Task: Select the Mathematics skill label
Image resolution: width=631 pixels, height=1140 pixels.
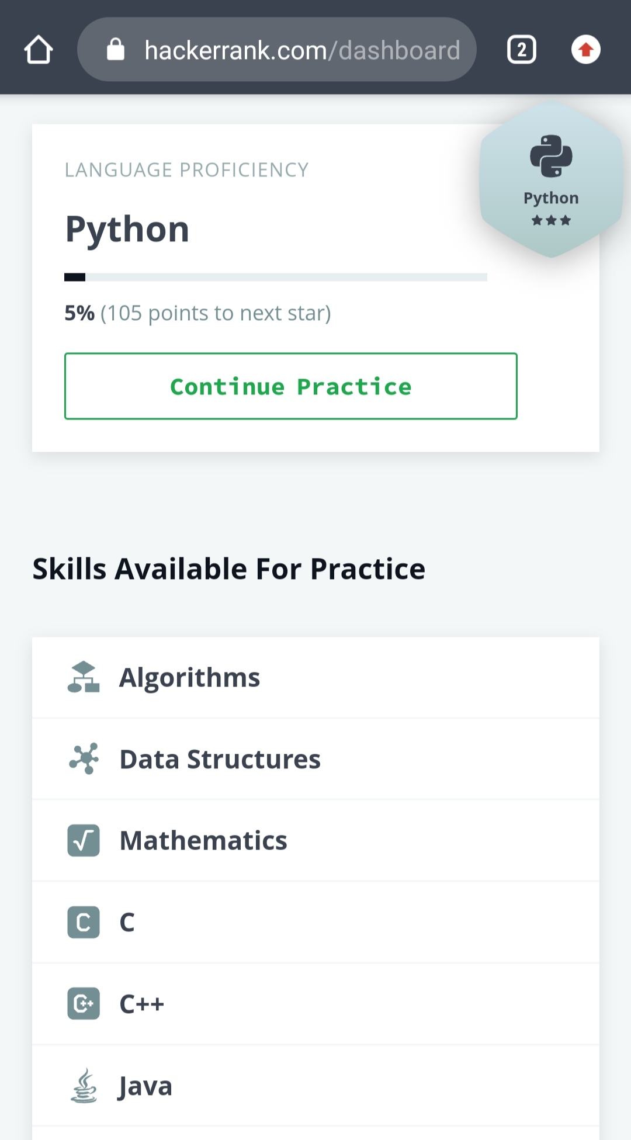Action: pos(203,841)
